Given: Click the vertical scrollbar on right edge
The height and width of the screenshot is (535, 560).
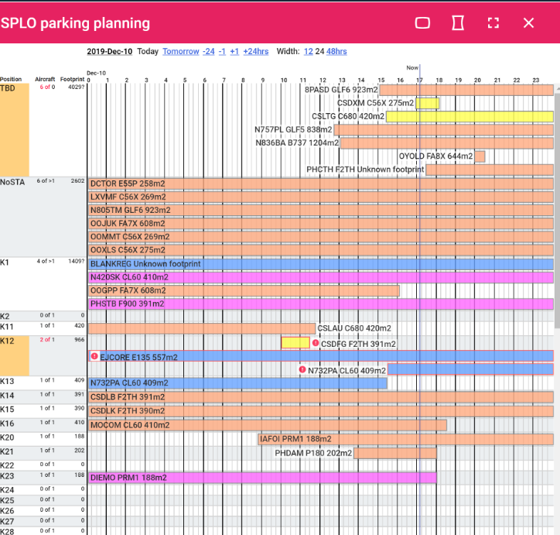Looking at the screenshot, I should tap(557, 207).
